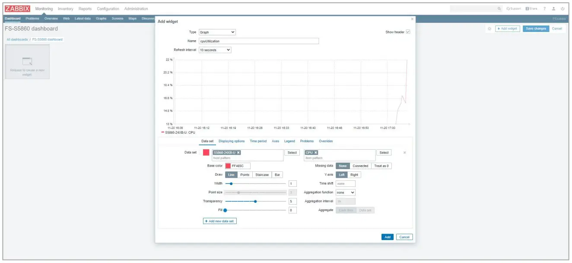
Task: Click the widget Name input field
Action: (259, 41)
